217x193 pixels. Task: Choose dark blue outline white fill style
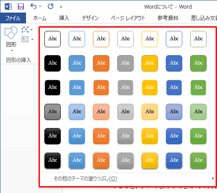(174, 39)
